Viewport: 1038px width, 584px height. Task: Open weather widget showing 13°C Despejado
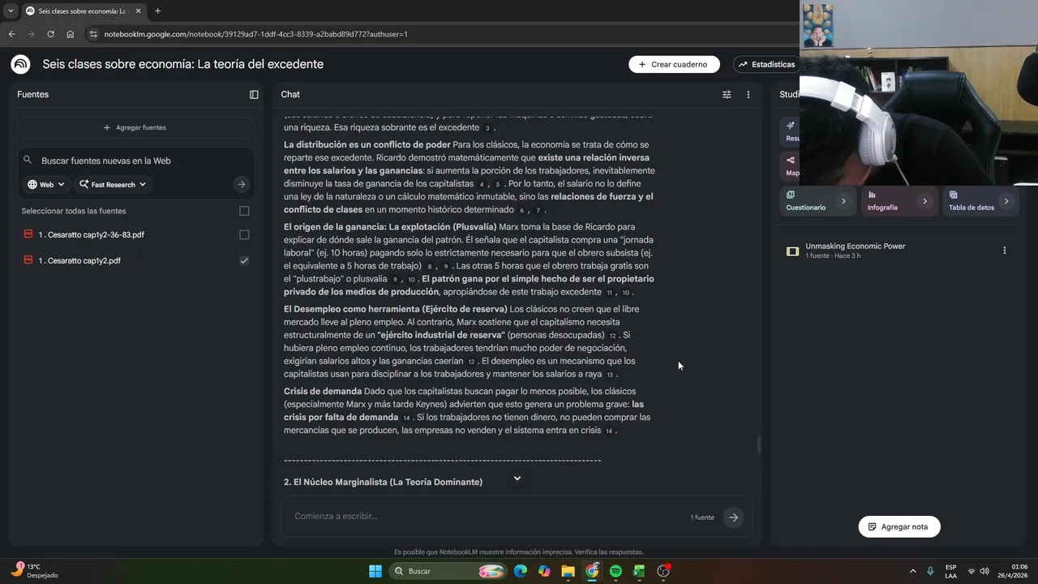point(34,571)
